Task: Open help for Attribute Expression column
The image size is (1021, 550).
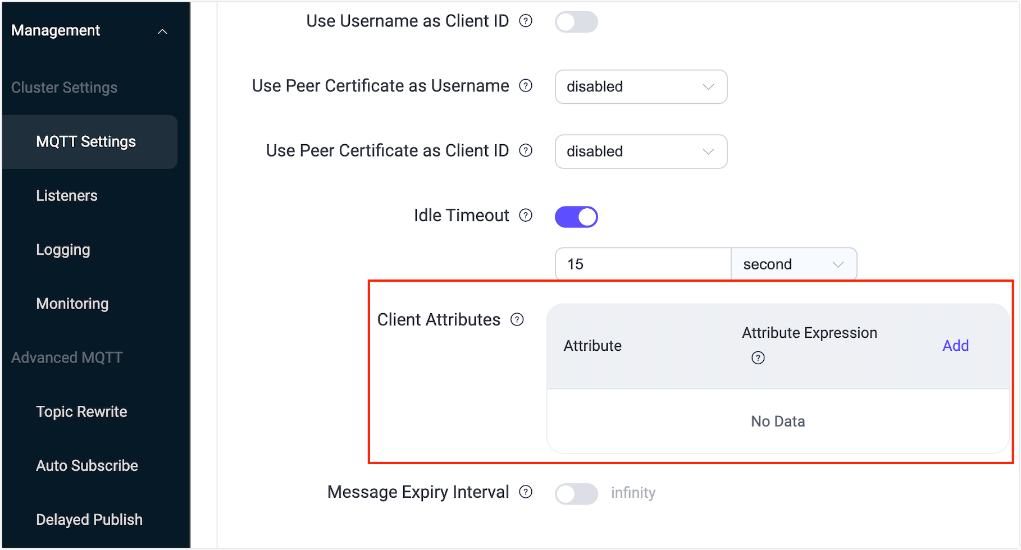Action: click(x=757, y=357)
